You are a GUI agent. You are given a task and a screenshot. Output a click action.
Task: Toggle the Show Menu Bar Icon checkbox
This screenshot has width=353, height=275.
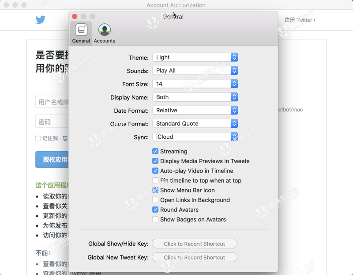155,190
